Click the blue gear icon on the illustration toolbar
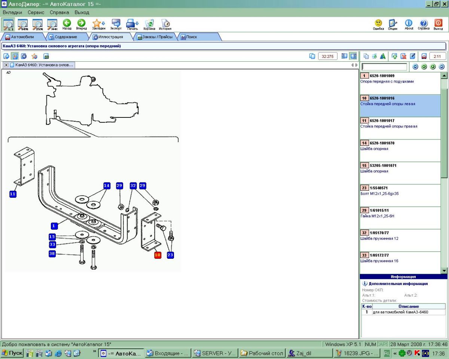449x359 pixels. tap(24, 56)
